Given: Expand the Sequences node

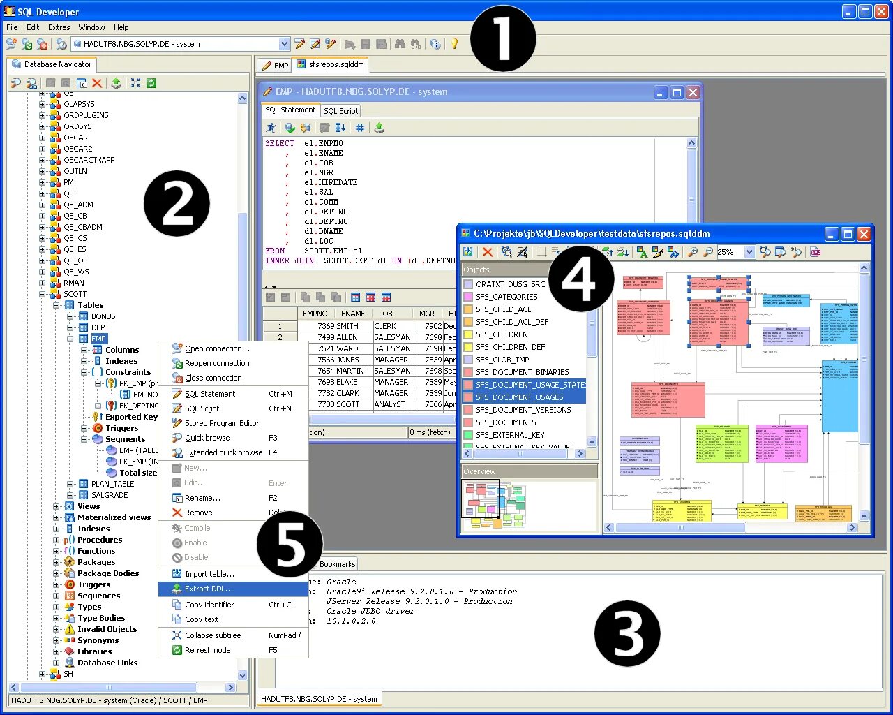Looking at the screenshot, I should [56, 596].
